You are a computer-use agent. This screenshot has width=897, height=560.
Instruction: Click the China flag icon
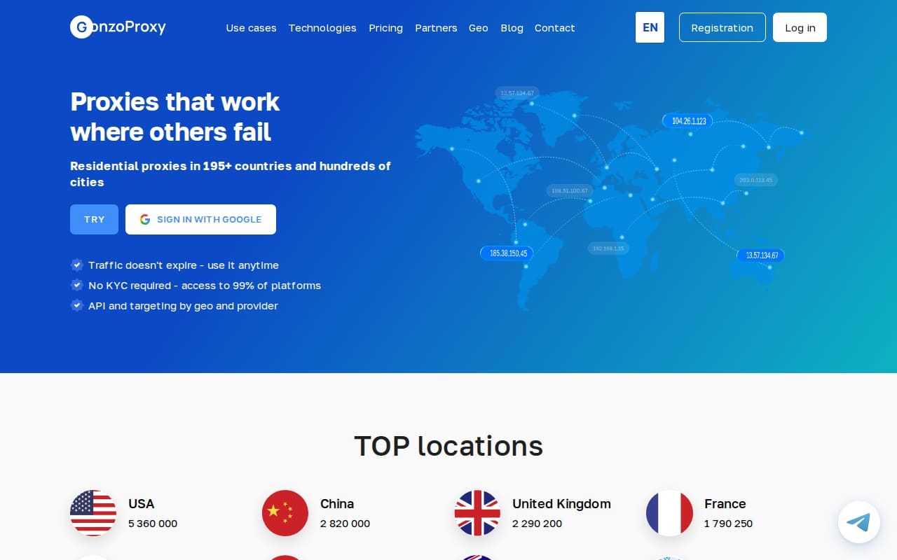(x=285, y=513)
